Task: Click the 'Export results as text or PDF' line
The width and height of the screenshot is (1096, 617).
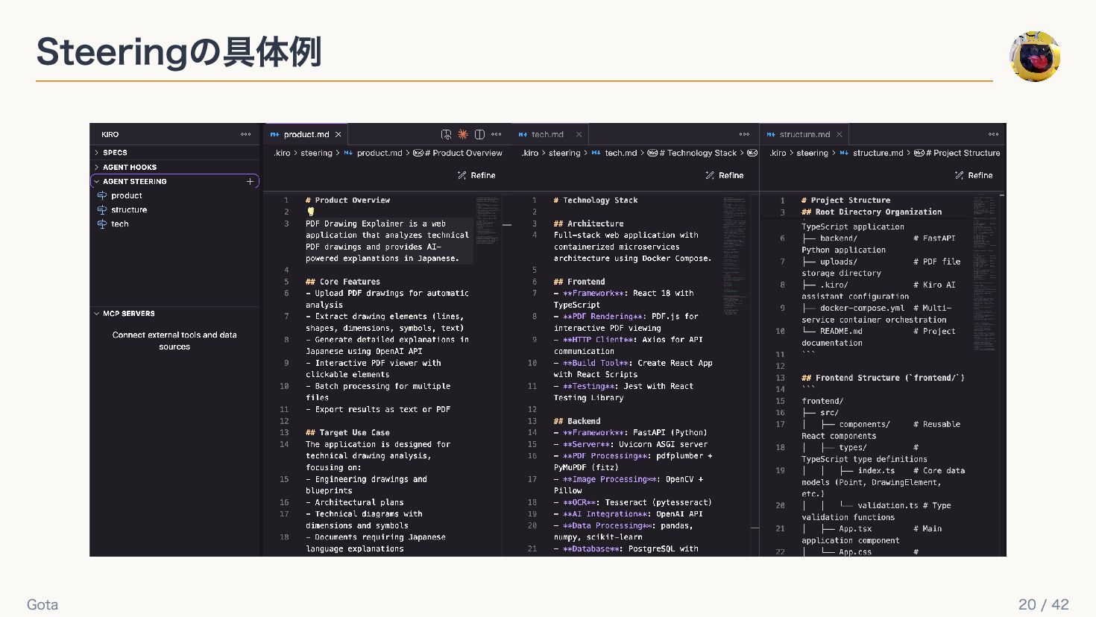Action: click(x=378, y=410)
